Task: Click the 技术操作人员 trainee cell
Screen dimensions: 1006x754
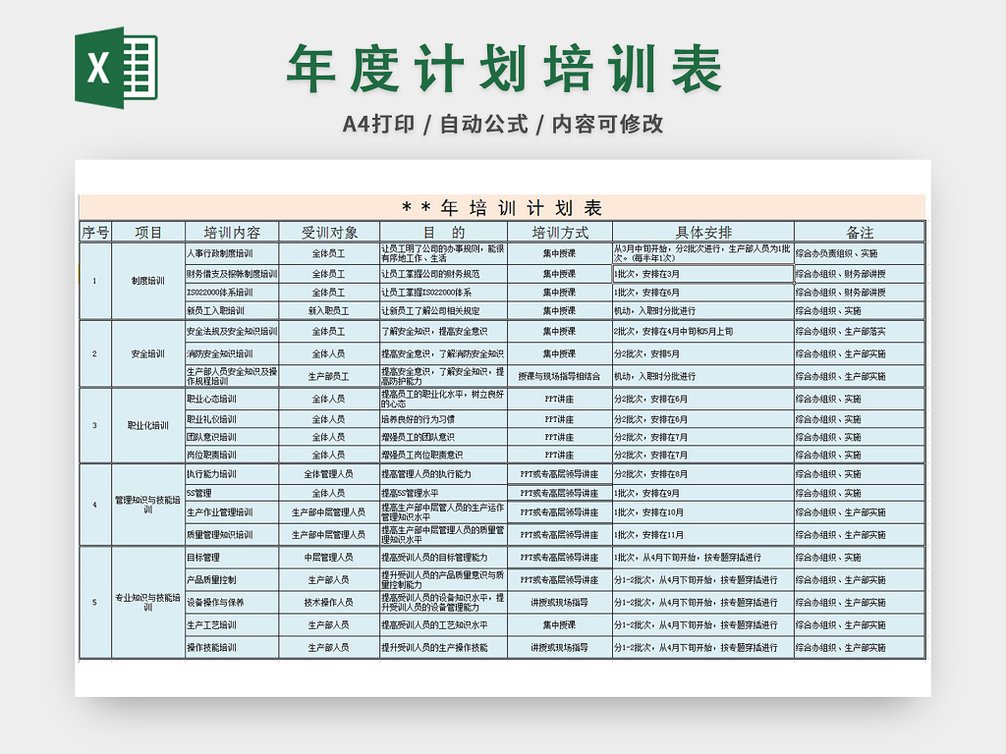Action: point(329,603)
